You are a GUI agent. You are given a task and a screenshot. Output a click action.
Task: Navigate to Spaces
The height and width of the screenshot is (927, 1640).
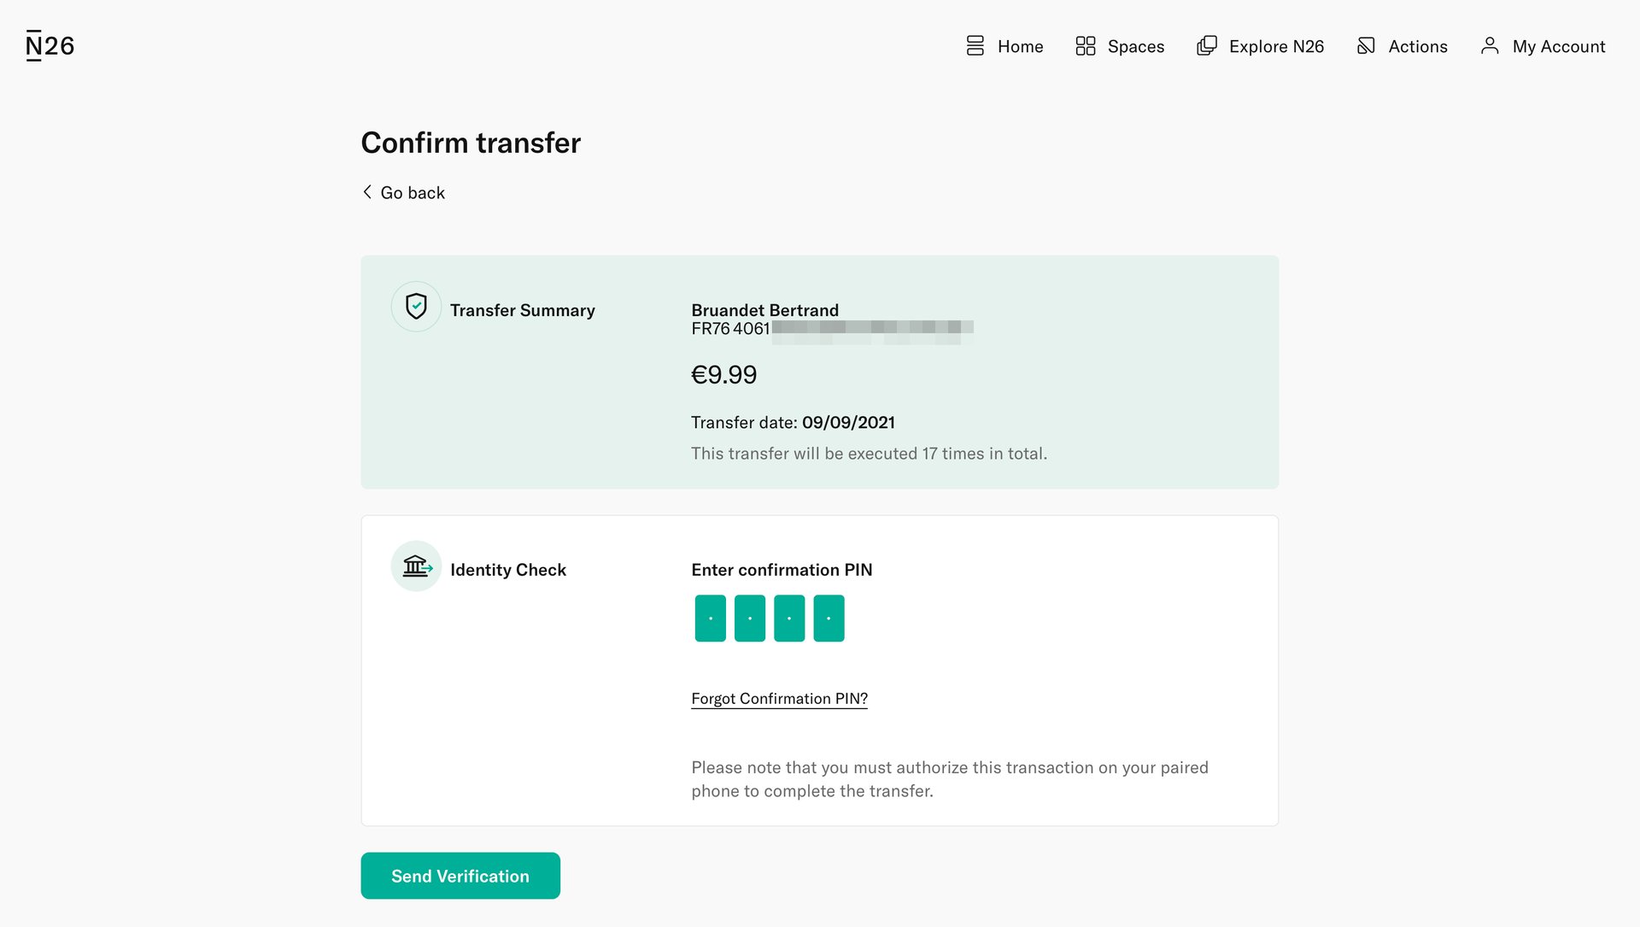click(x=1135, y=46)
